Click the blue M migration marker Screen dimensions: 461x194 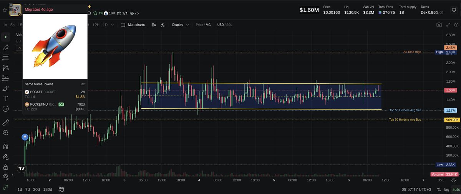coord(25,137)
